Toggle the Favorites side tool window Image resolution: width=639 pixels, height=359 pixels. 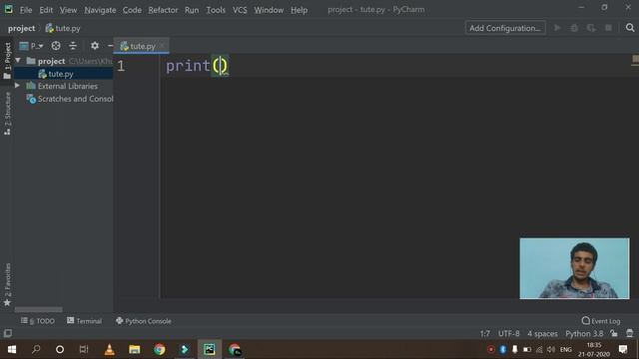tap(7, 284)
